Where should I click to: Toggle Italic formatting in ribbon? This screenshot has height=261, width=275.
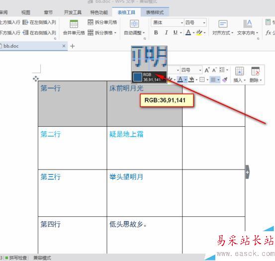click(166, 33)
